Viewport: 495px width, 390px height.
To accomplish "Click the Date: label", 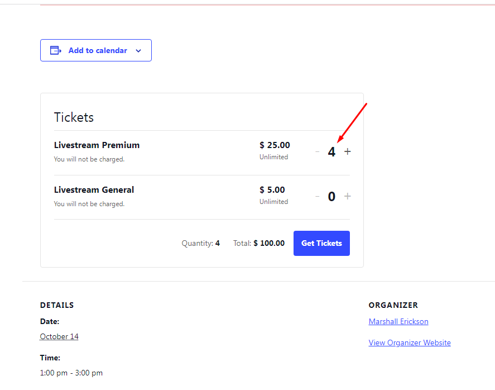I will tap(50, 321).
